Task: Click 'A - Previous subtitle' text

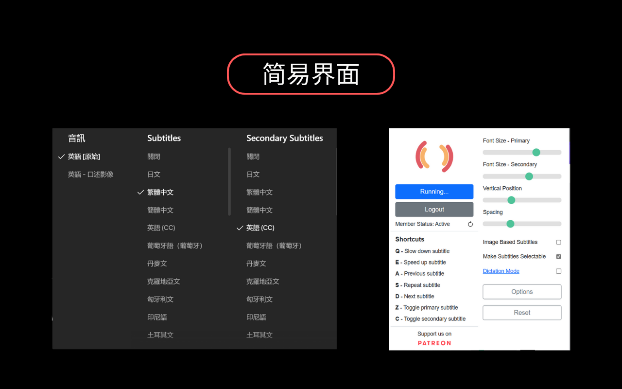Action: click(x=419, y=273)
